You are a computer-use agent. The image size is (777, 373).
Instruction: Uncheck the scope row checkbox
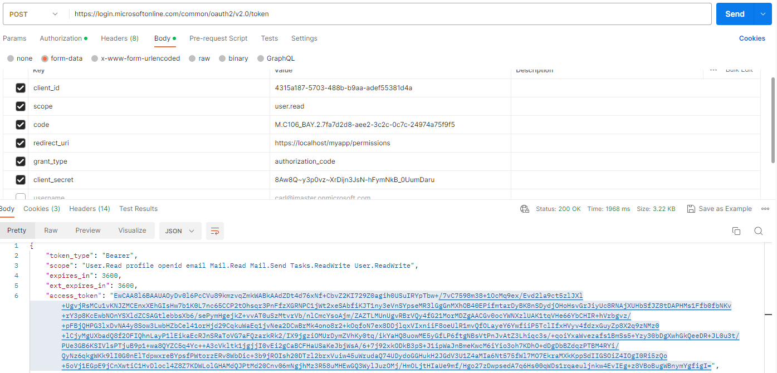click(21, 106)
